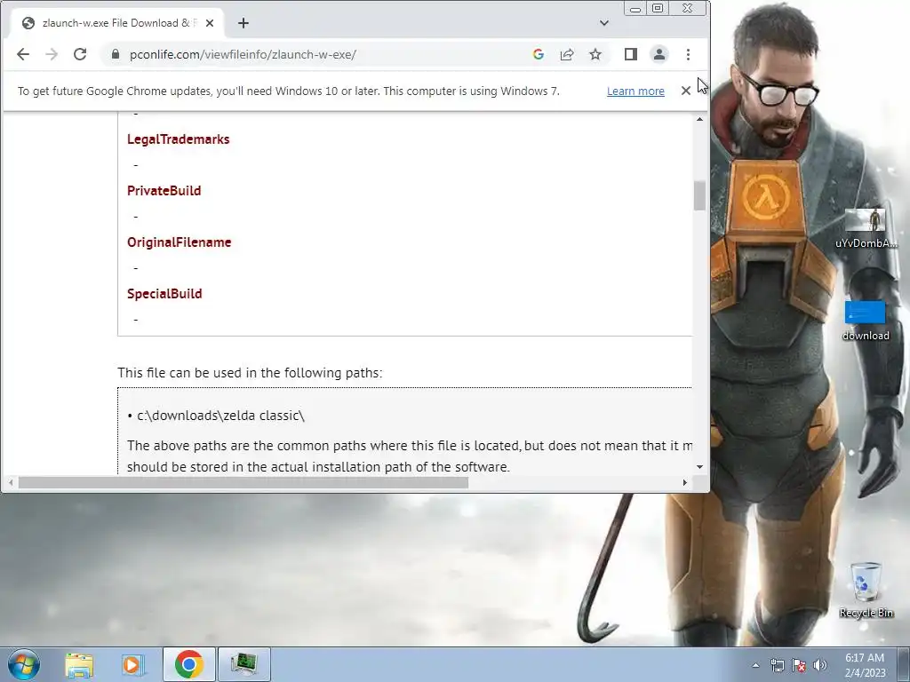Click the SpecialBuild heading
Screen dimensions: 910x682
(x=164, y=293)
